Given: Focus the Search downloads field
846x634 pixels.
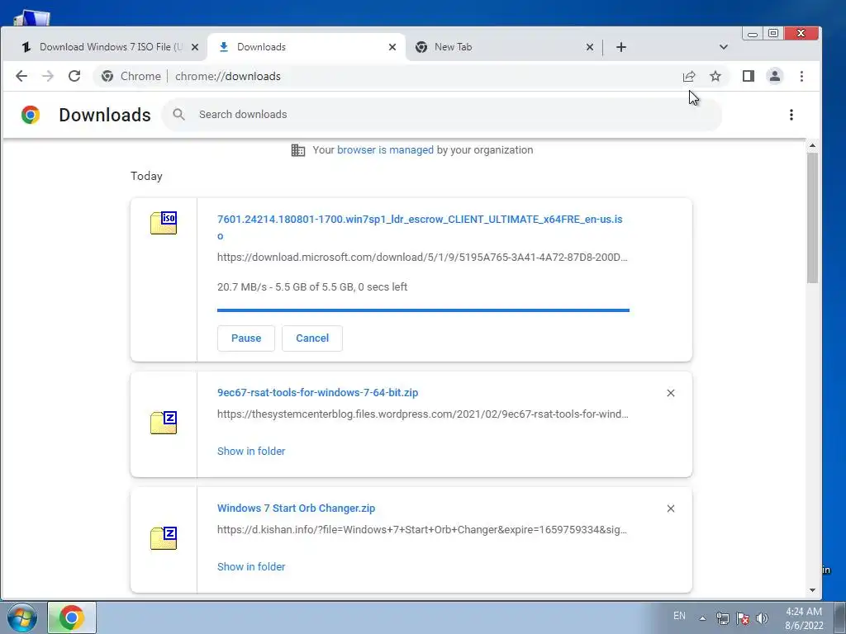Looking at the screenshot, I should pos(441,114).
